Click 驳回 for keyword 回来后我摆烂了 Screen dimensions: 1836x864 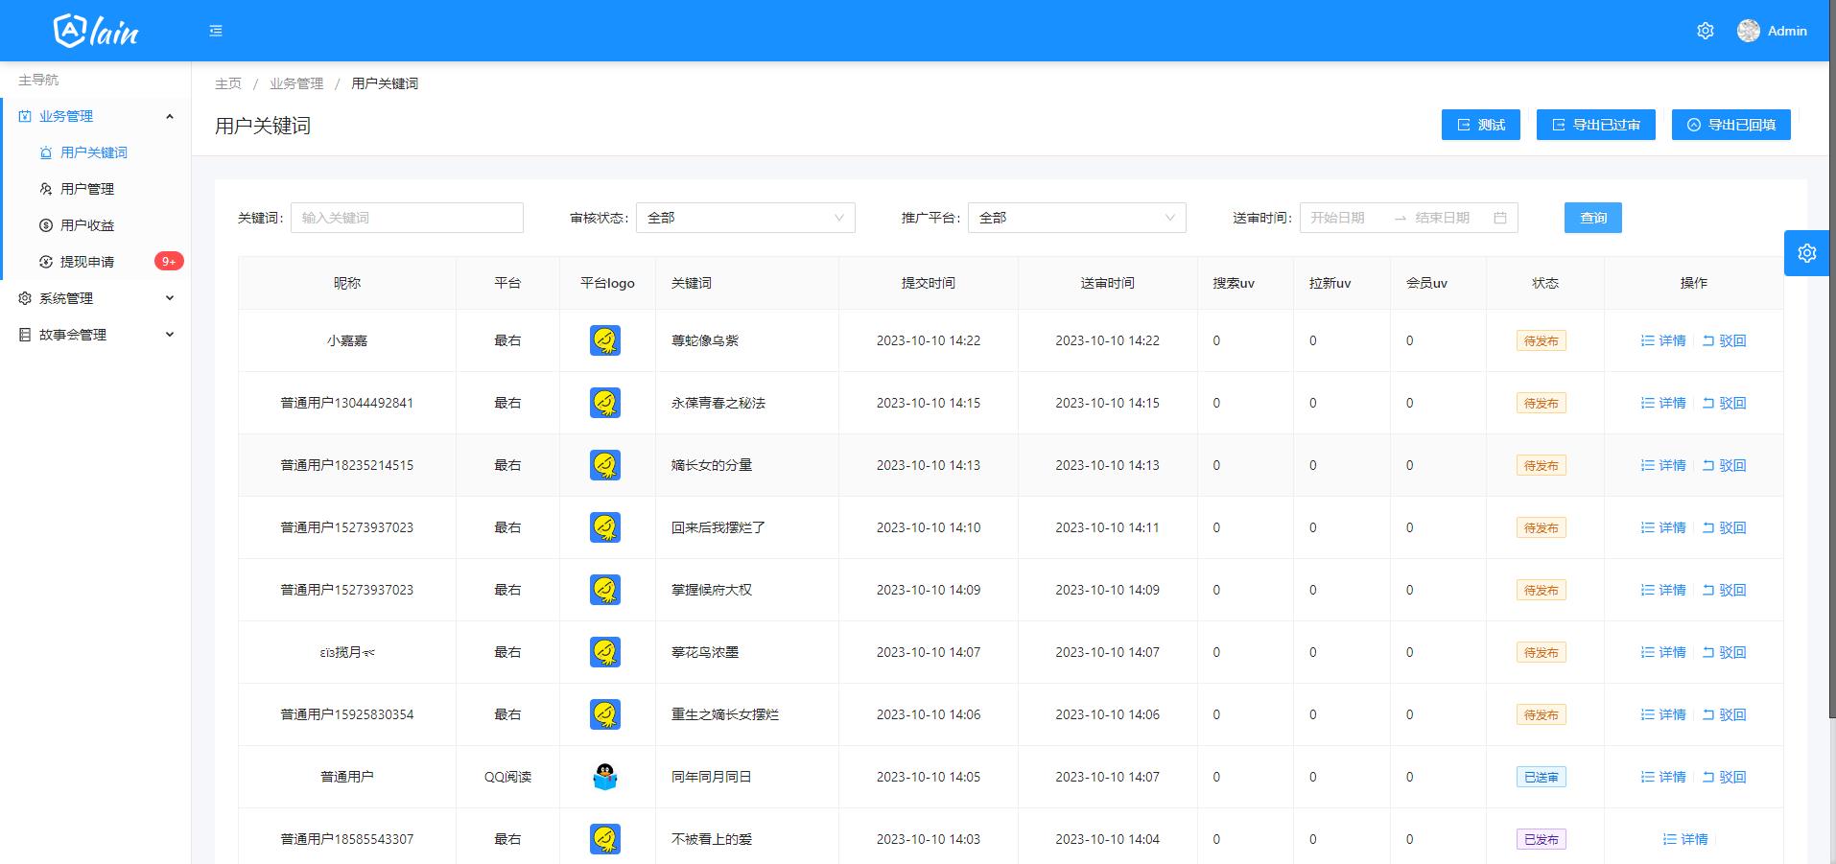click(1724, 527)
